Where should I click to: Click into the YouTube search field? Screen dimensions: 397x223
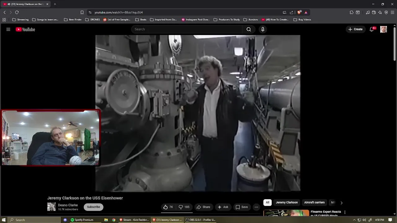pyautogui.click(x=187, y=29)
